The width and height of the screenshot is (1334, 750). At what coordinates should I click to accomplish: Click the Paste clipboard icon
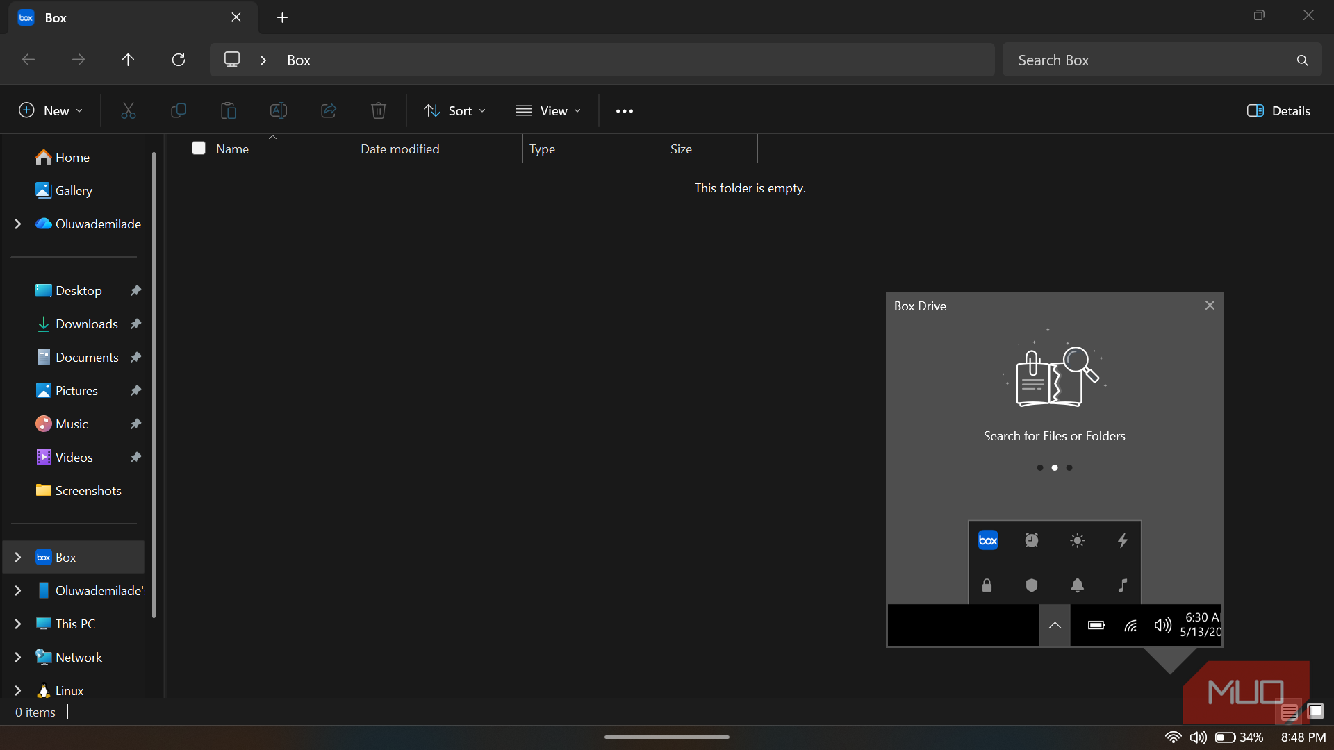(229, 110)
